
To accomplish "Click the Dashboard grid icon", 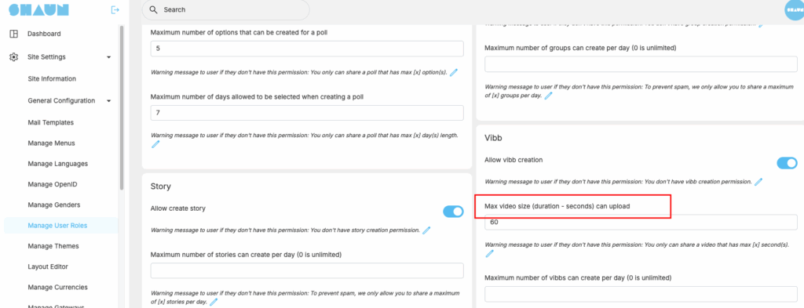I will pyautogui.click(x=14, y=34).
